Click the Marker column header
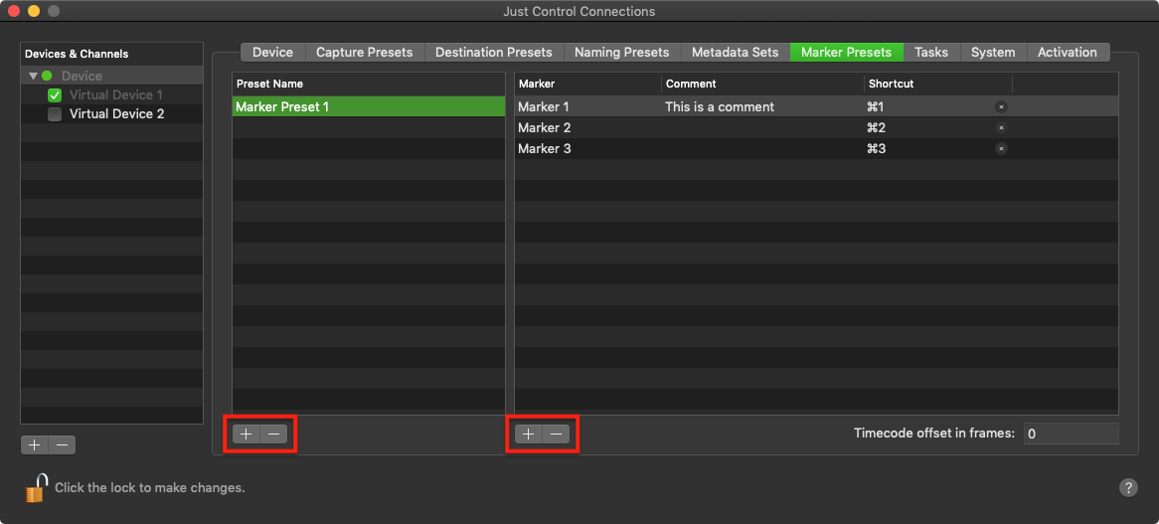This screenshot has width=1159, height=524. coord(587,84)
